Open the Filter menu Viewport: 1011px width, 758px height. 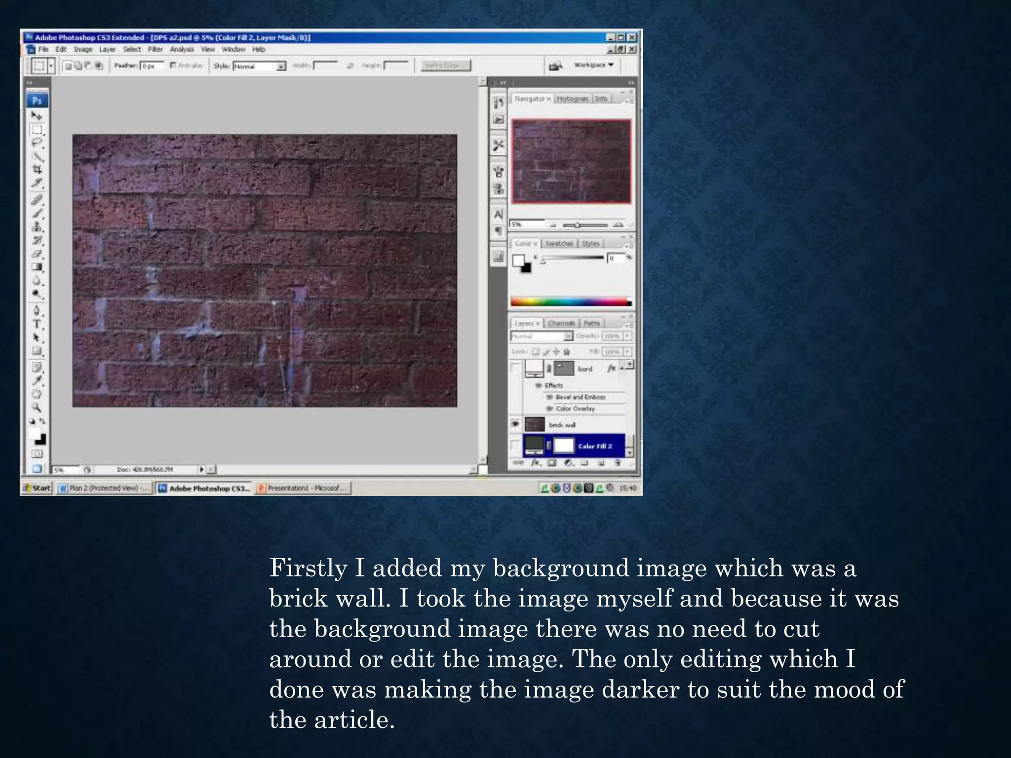[155, 49]
